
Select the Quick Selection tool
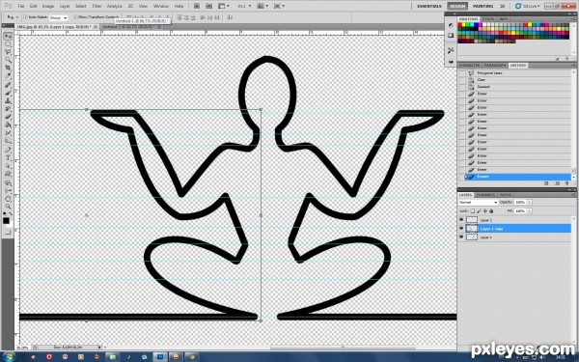click(8, 60)
